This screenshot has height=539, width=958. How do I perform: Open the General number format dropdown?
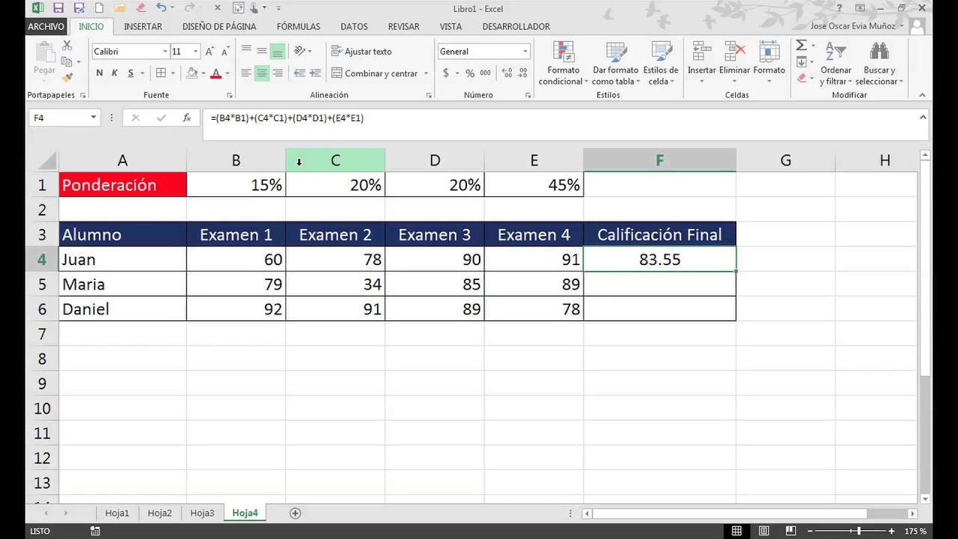525,52
